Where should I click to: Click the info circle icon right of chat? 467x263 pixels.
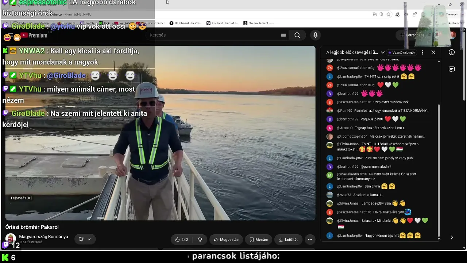(x=452, y=52)
